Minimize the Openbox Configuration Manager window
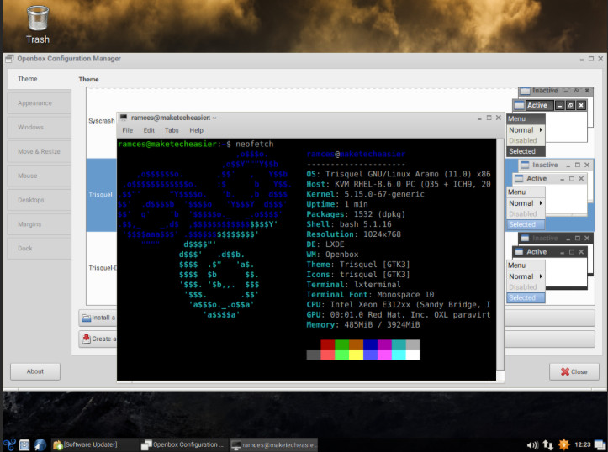This screenshot has height=452, width=608. pyautogui.click(x=582, y=59)
